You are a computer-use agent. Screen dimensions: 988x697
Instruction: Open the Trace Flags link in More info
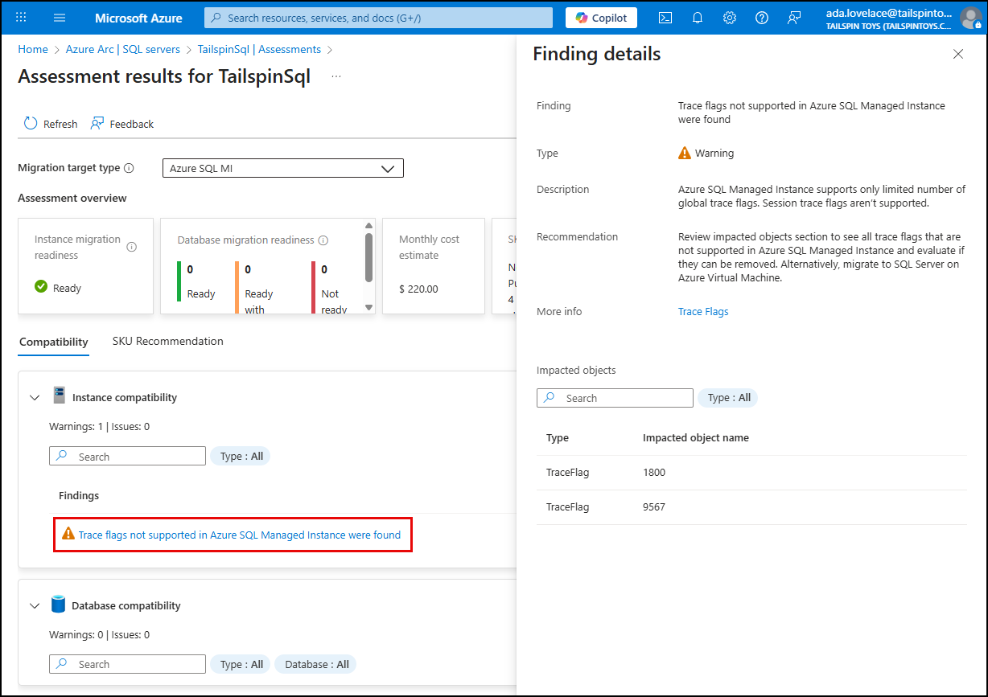[x=703, y=311]
